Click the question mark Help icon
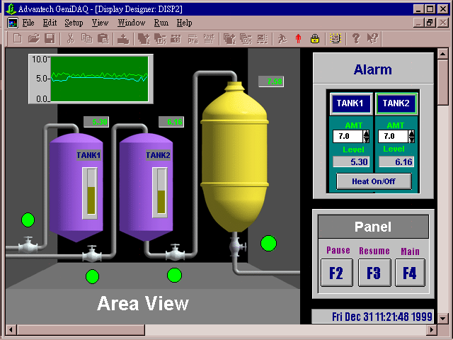Image resolution: width=453 pixels, height=340 pixels. tap(356, 38)
